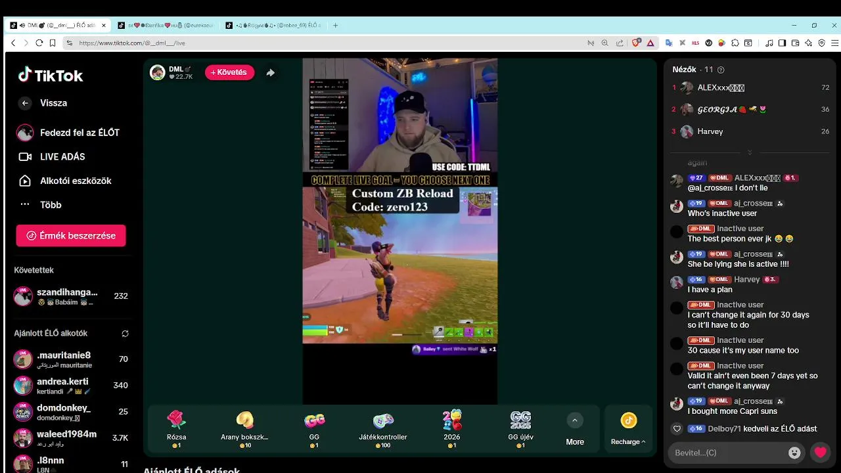Send the GG gift
841x473 pixels.
[x=314, y=429]
